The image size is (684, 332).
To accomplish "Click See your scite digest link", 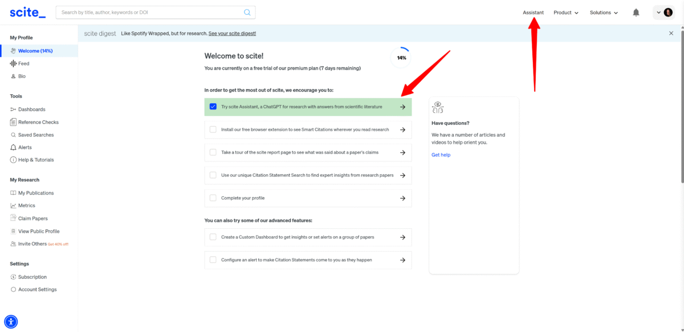I will click(232, 33).
